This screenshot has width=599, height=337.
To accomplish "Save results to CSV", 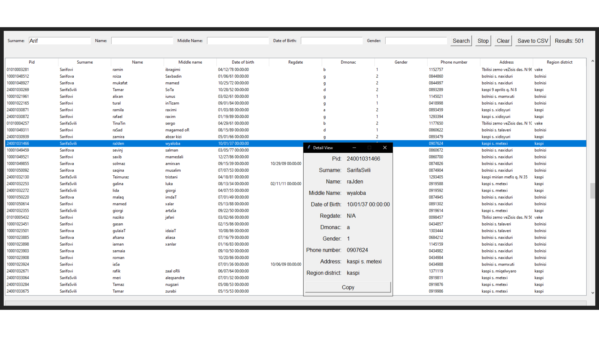I will 533,41.
